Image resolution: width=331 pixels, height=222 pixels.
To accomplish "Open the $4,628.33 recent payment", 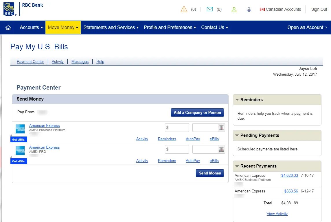I will pos(289,176).
